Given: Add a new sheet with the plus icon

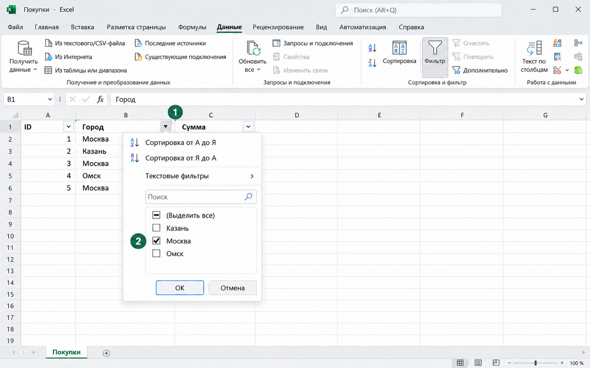Looking at the screenshot, I should (x=106, y=353).
